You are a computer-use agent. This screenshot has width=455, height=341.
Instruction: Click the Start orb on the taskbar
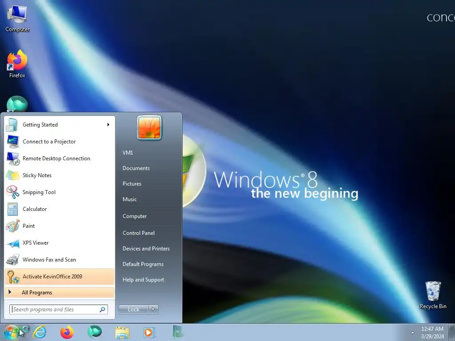tap(12, 332)
